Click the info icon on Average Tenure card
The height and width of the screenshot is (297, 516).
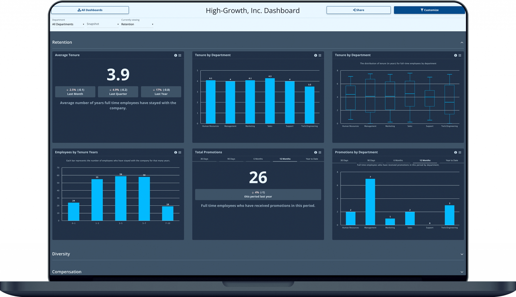point(176,55)
